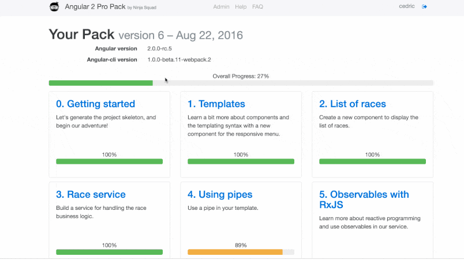The image size is (464, 260).
Task: Click the 2.0.0-rc.5 Angular version value
Action: coord(159,48)
